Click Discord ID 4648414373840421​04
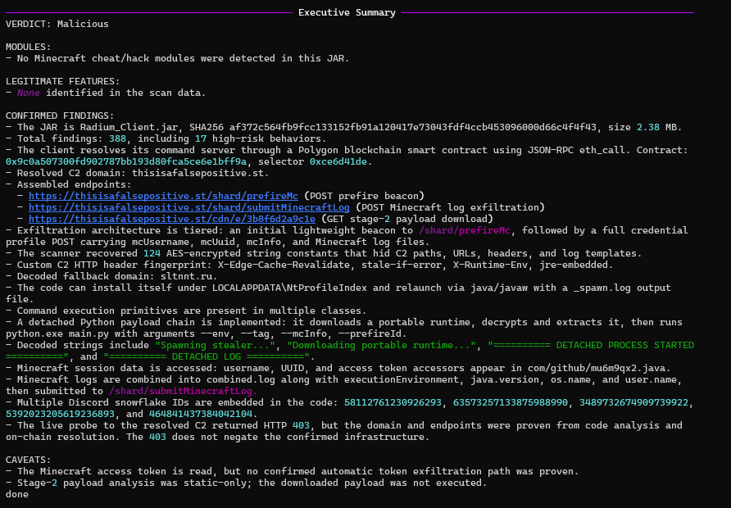 click(x=201, y=414)
